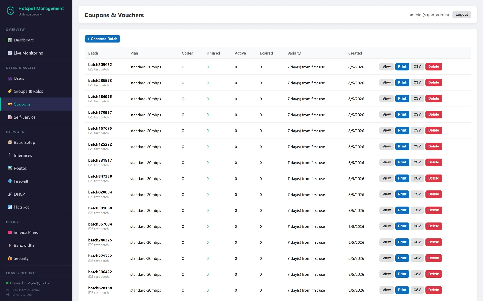The image size is (483, 301).
Task: Delete batch246375
Action: (x=434, y=242)
